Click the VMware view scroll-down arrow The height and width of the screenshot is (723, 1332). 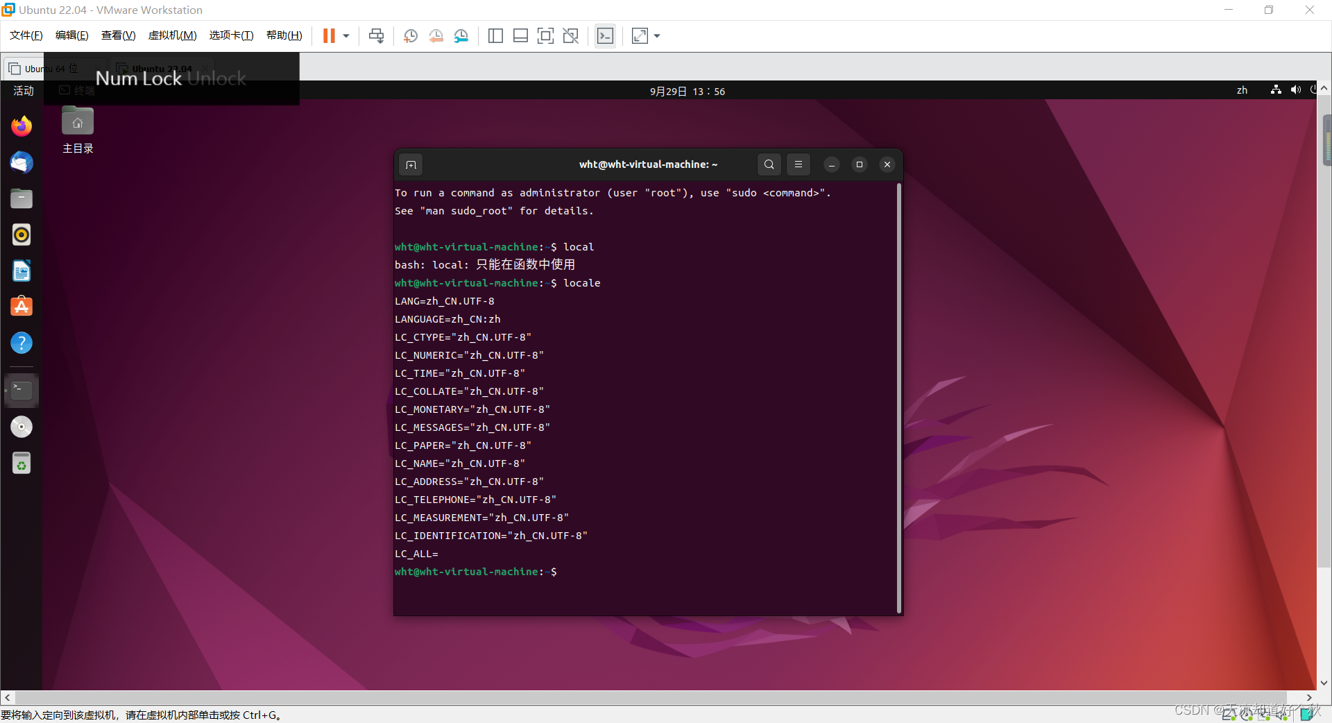coord(1324,683)
